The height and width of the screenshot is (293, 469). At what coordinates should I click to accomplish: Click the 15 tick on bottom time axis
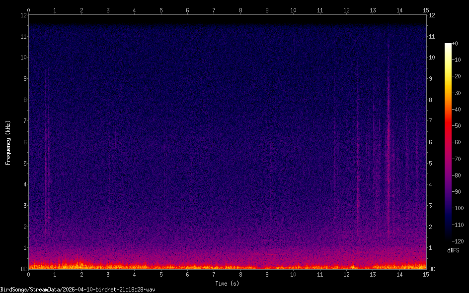pos(425,274)
